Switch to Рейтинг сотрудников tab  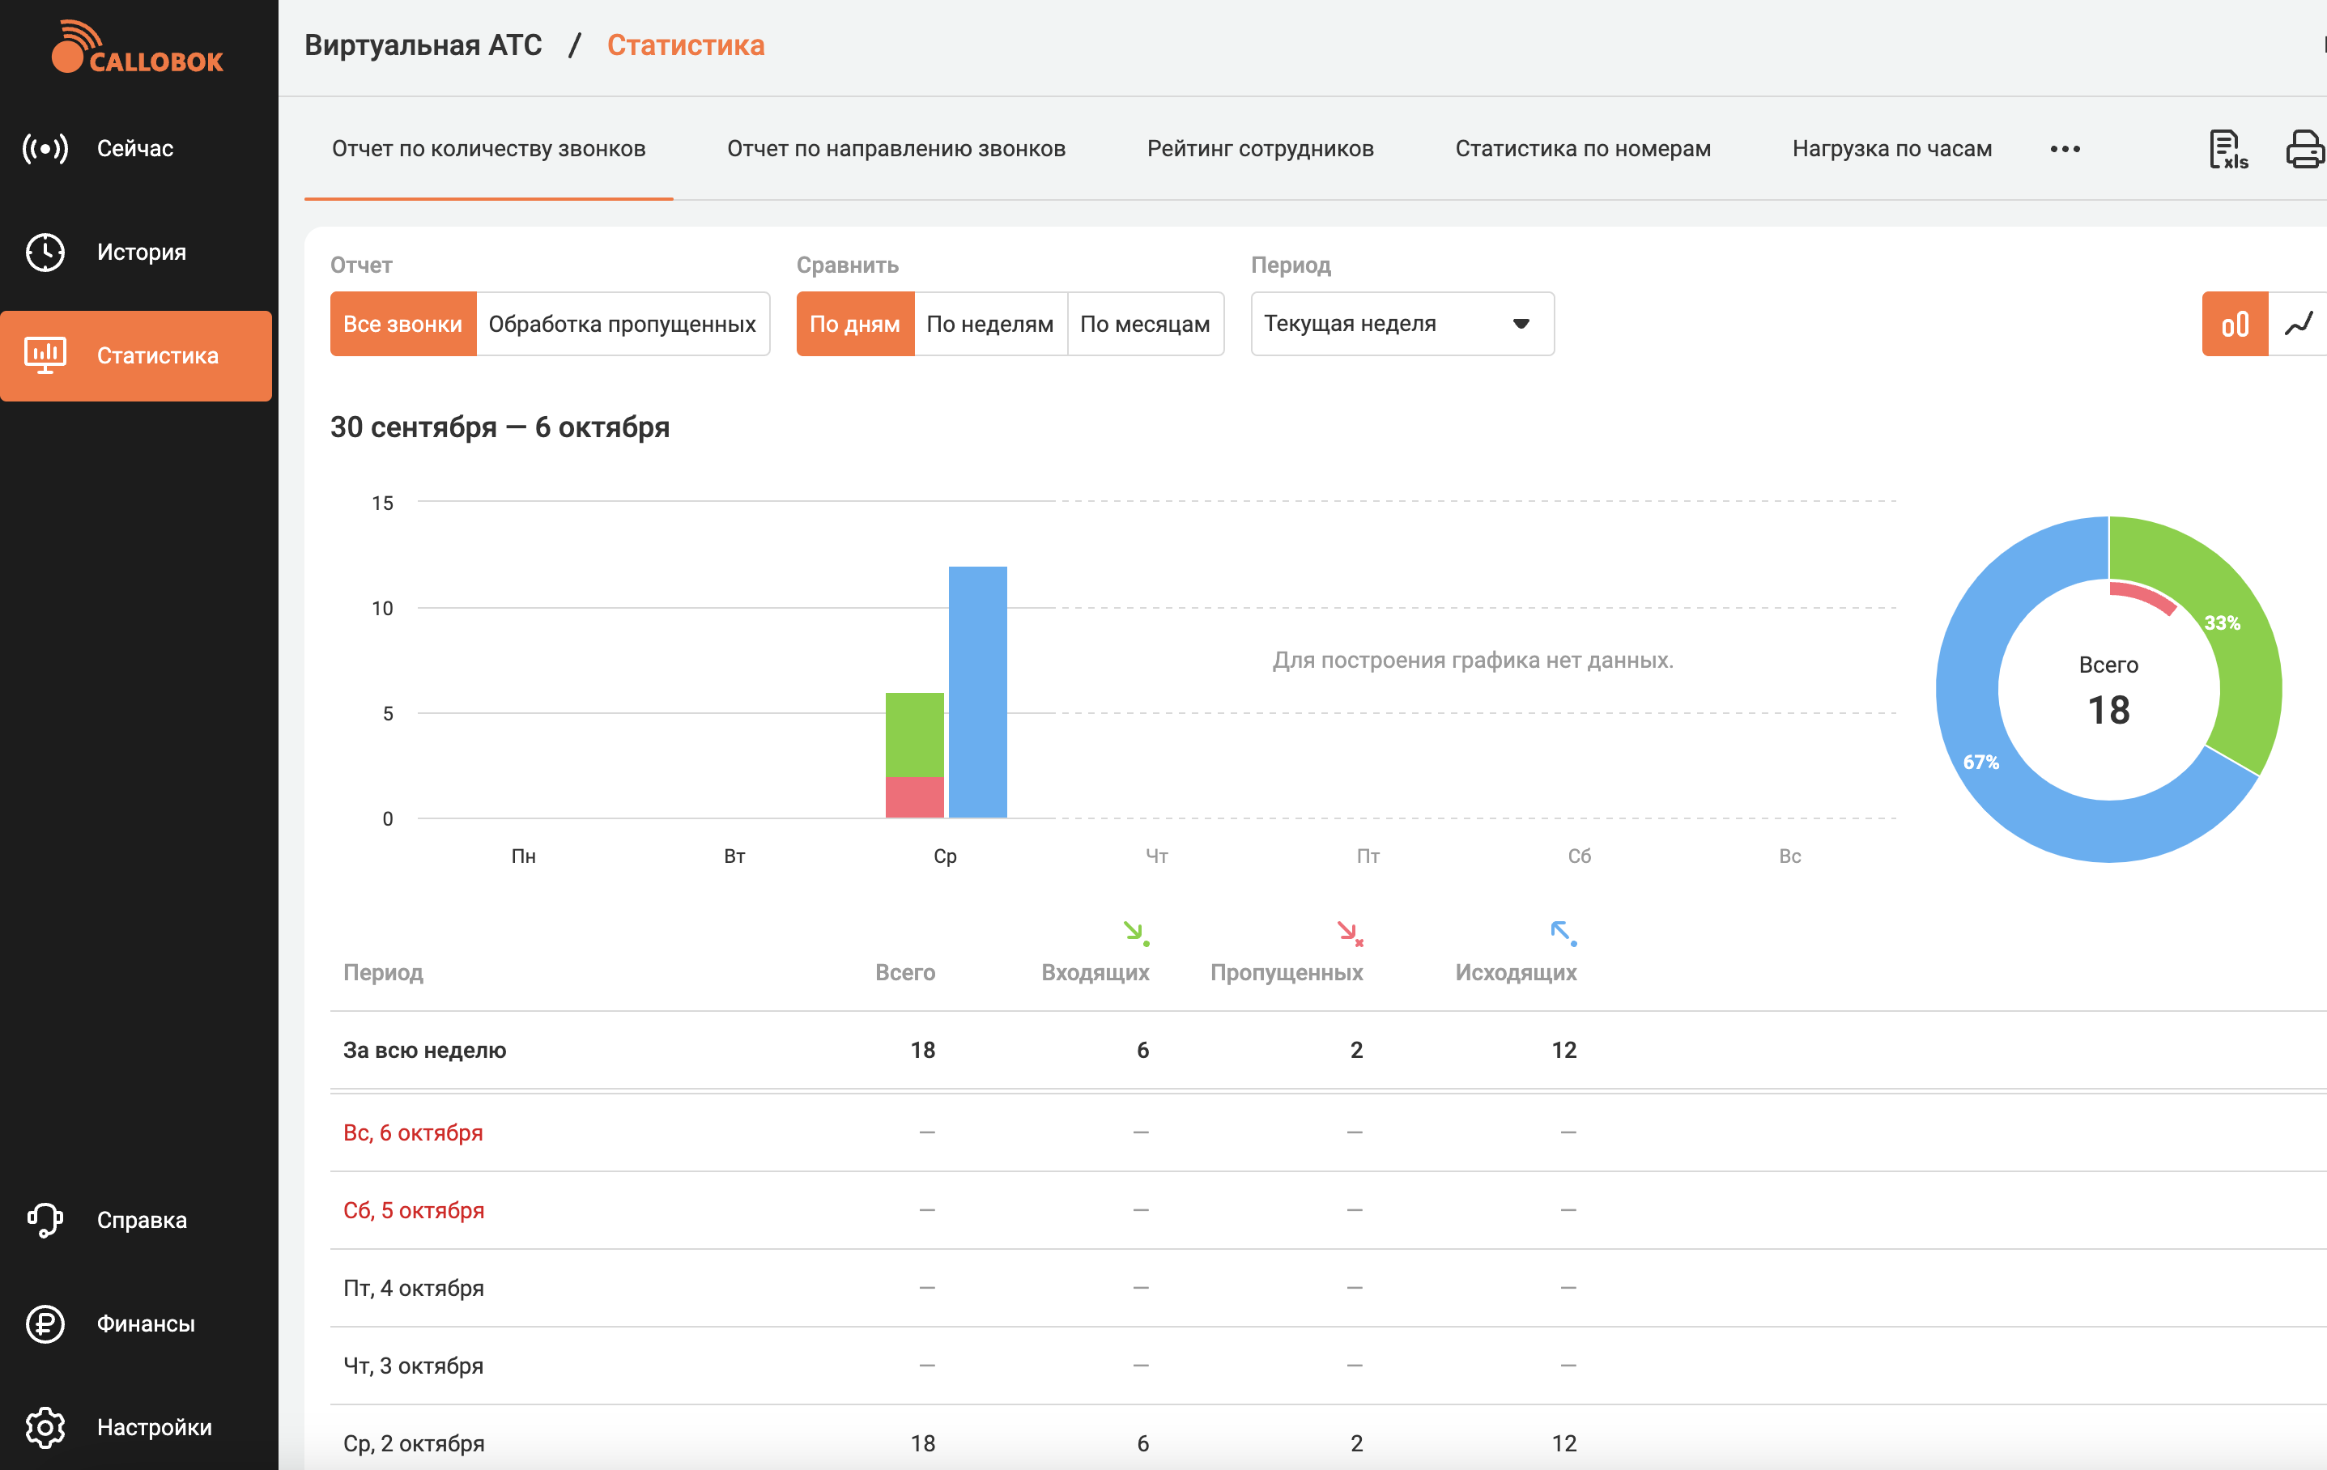click(x=1260, y=149)
